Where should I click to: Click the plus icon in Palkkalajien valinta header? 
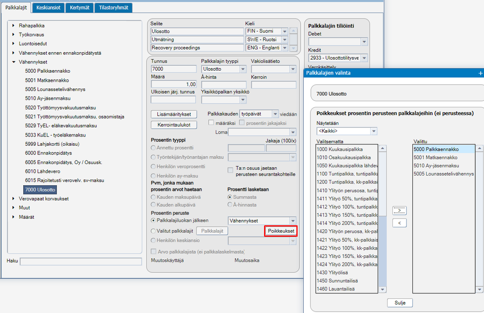(480, 73)
